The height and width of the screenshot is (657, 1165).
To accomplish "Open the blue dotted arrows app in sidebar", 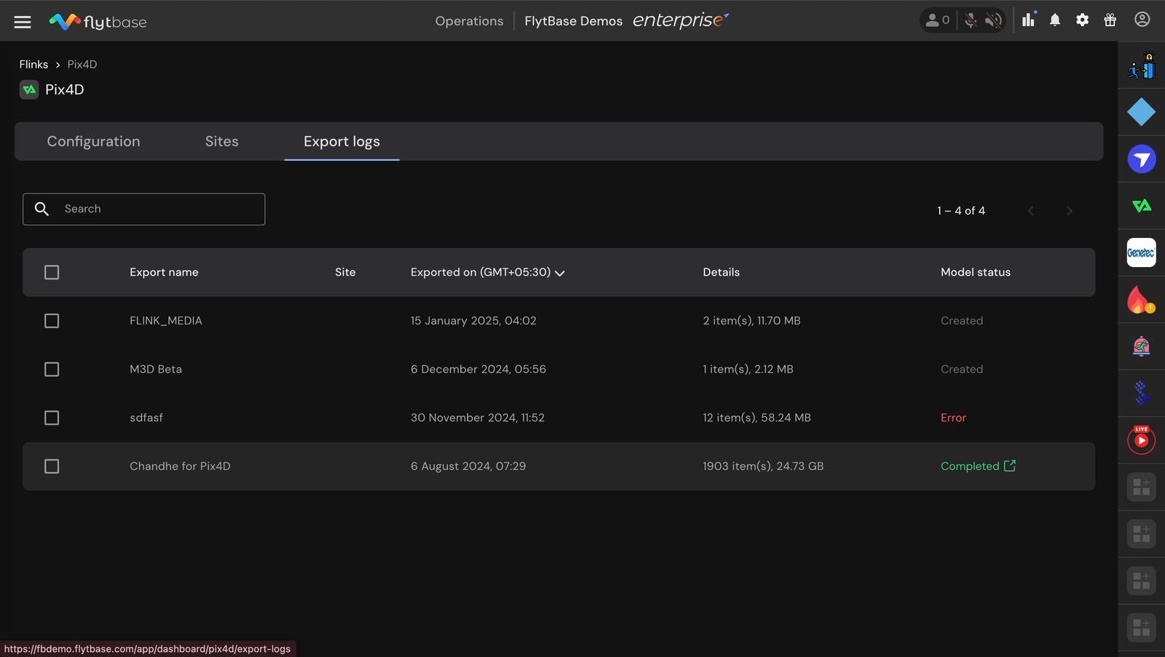I will coord(1142,393).
